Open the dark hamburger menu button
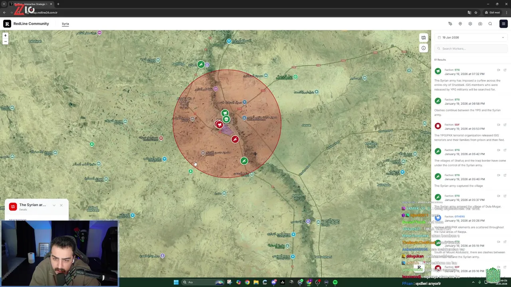Image resolution: width=511 pixels, height=287 pixels. [503, 24]
